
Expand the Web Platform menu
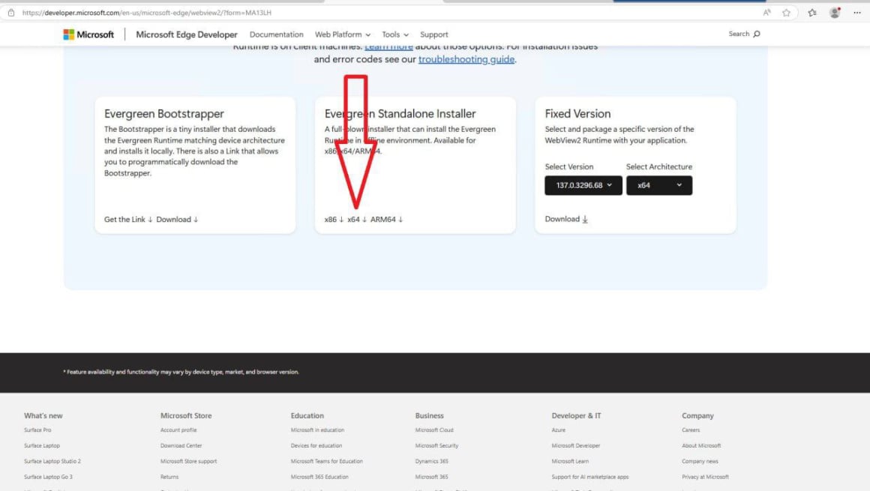tap(342, 34)
